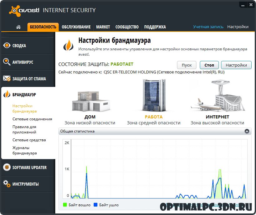Click Зона низкой опасности text
The height and width of the screenshot is (215, 256).
click(90, 123)
